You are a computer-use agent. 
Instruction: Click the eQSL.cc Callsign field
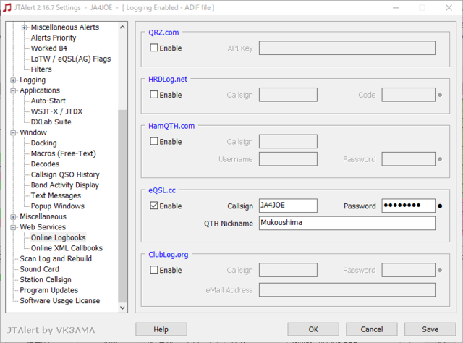coord(288,206)
